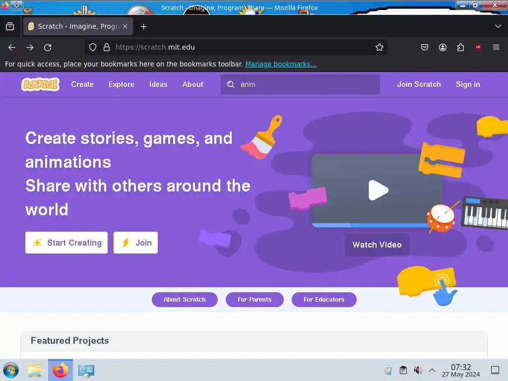
Task: Open the file manager taskbar icon
Action: click(x=35, y=370)
